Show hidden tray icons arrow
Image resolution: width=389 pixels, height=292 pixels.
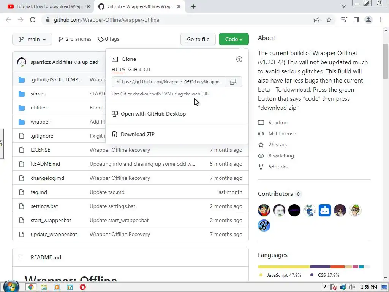point(325,287)
